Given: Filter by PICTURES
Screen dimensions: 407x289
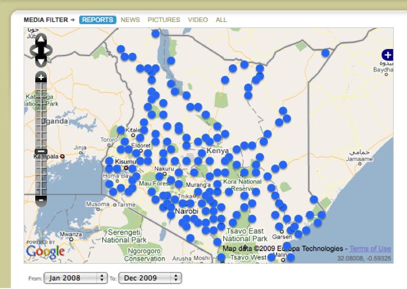Looking at the screenshot, I should pos(164,20).
